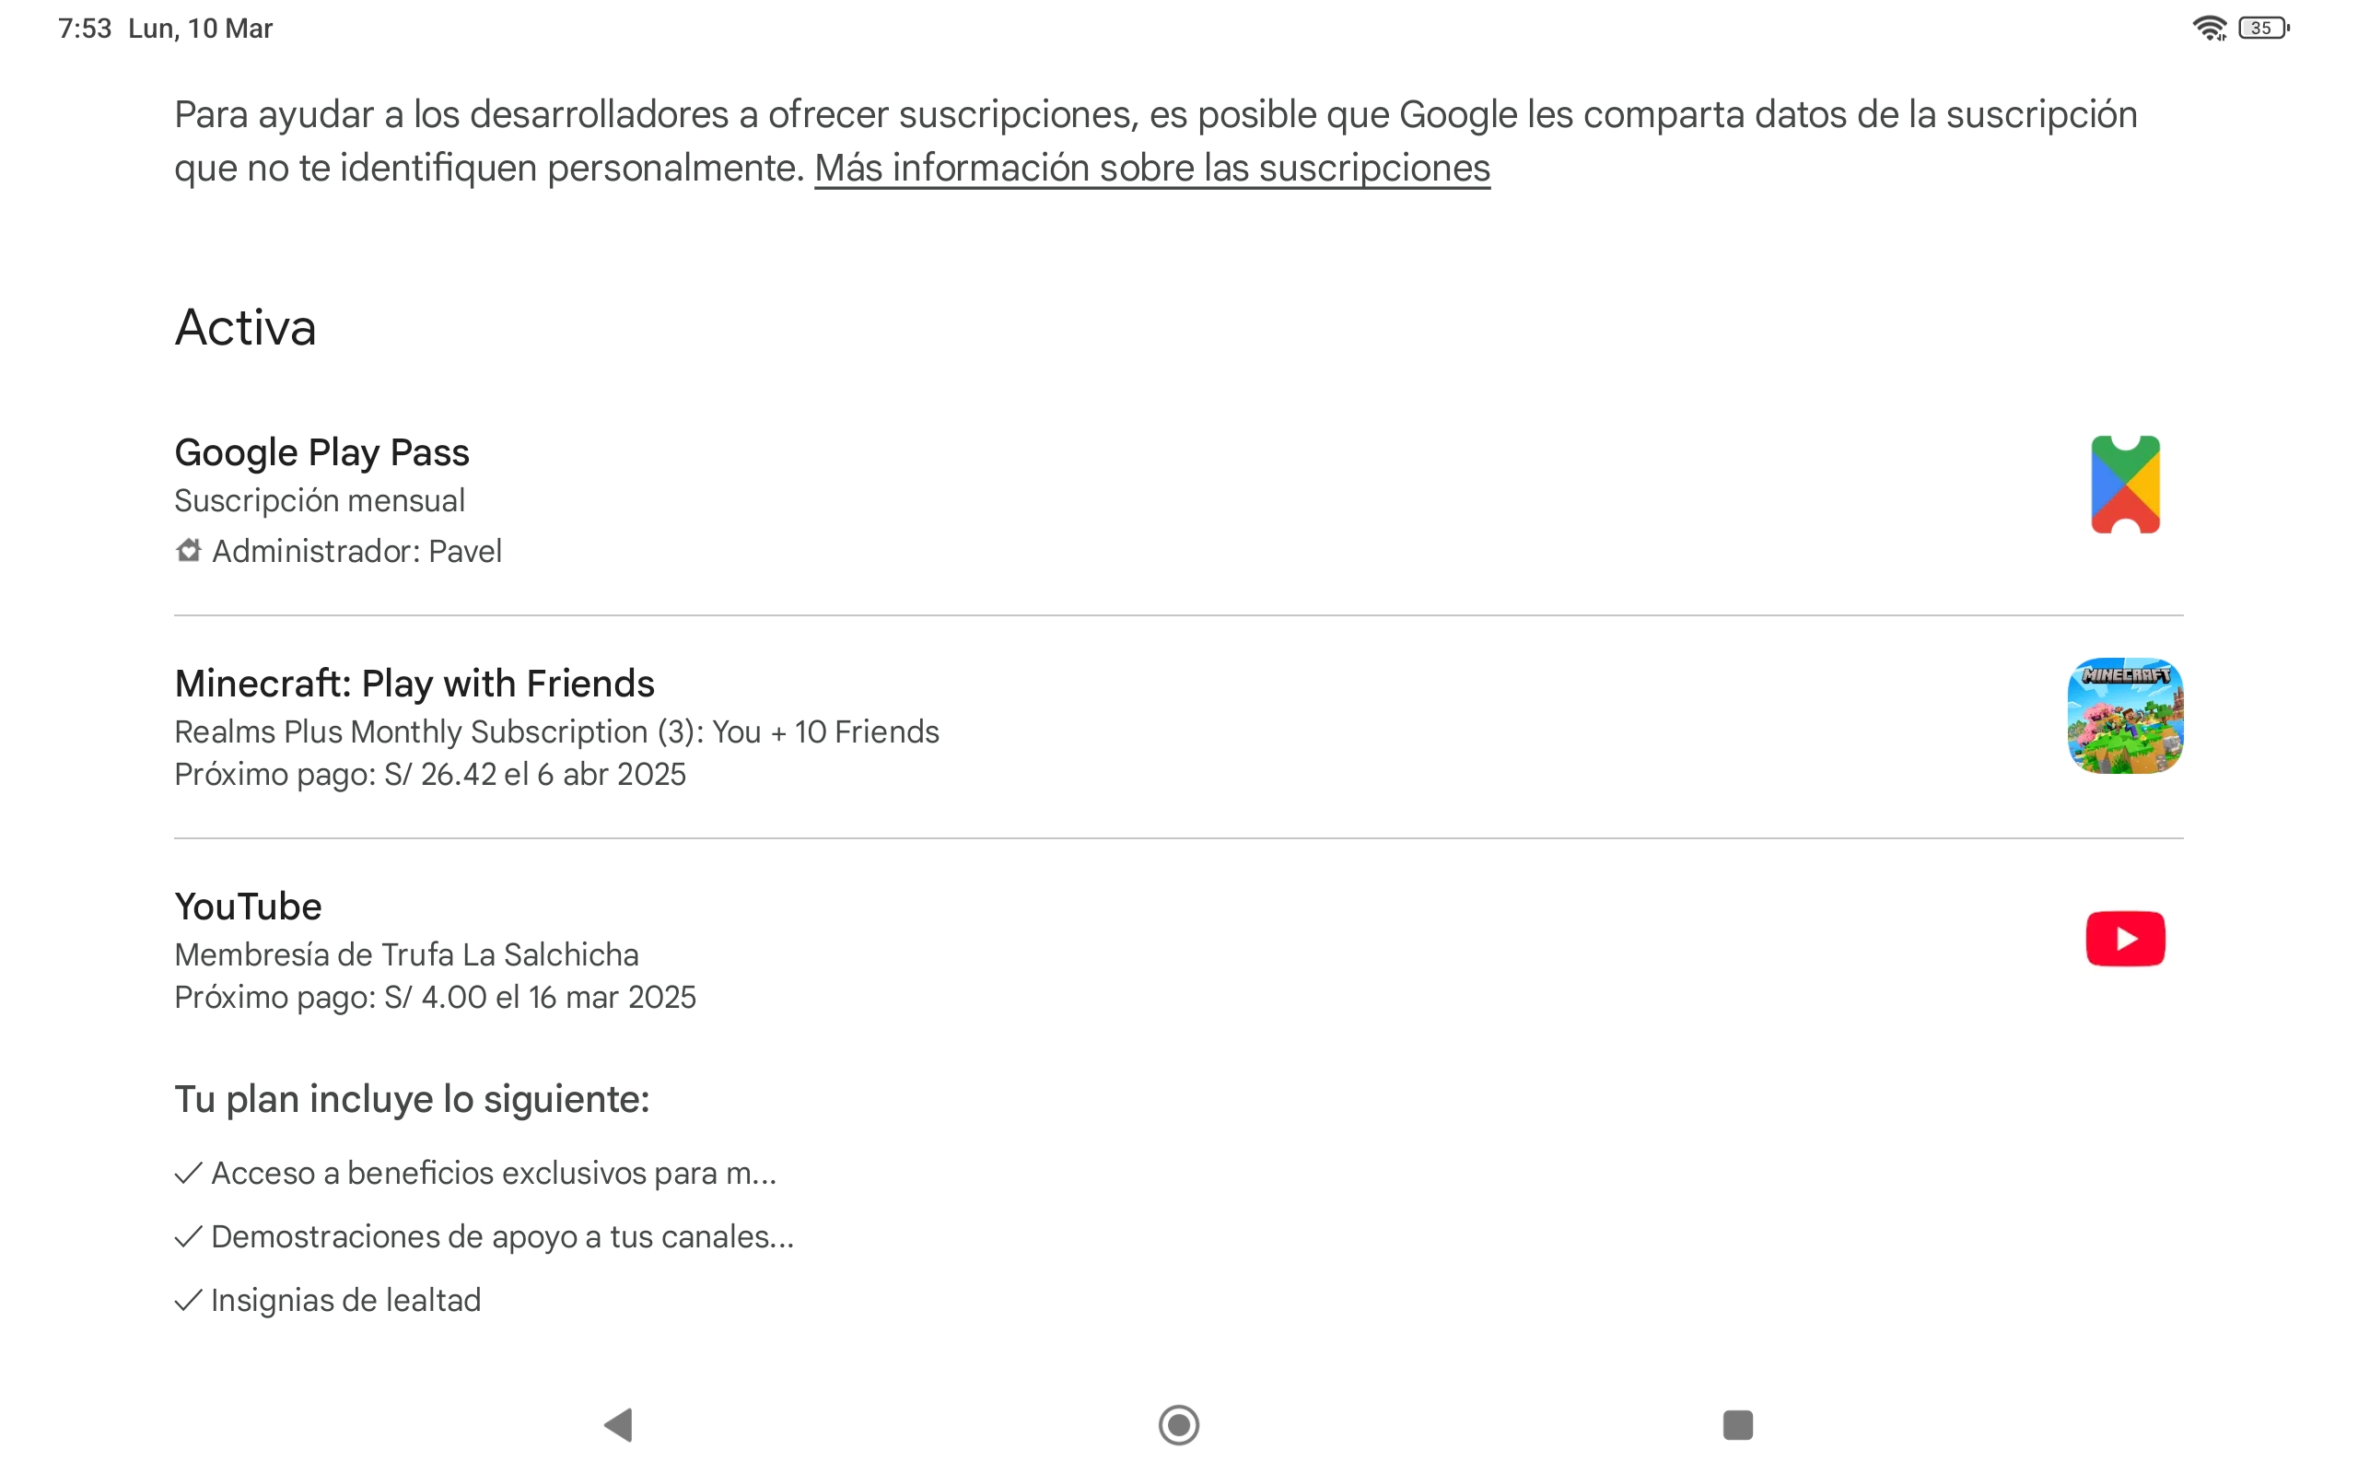Tap the Minecraft app icon
Screen dimensions: 2358x1474
[2124, 716]
